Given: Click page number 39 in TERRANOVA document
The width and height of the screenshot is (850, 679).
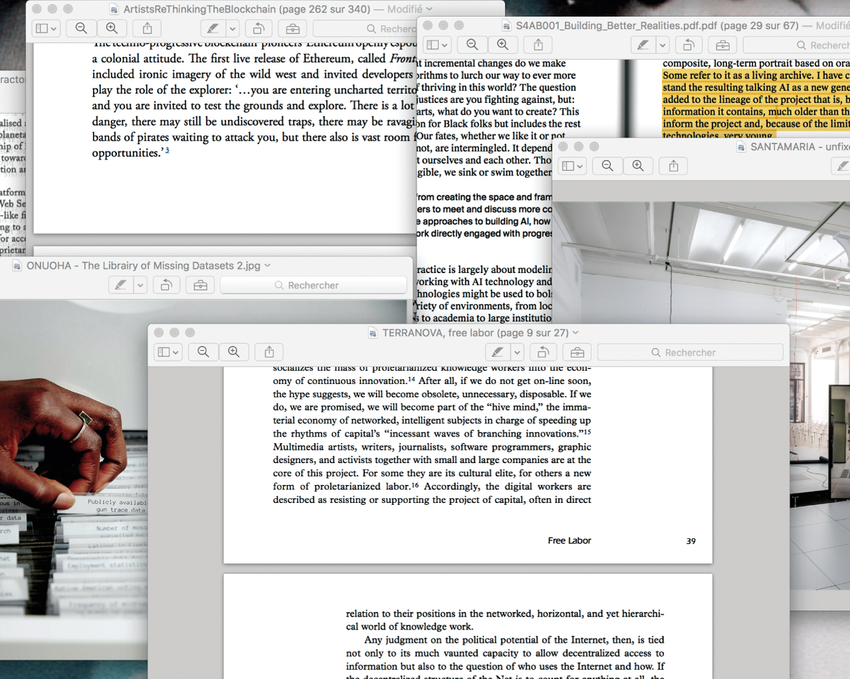Looking at the screenshot, I should 691,541.
